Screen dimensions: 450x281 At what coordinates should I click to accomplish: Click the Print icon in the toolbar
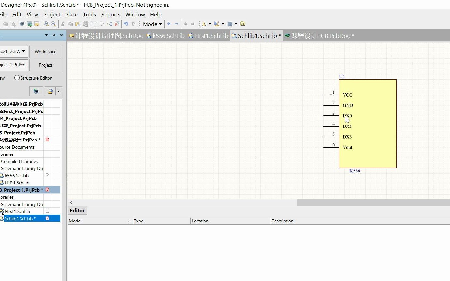tap(5, 24)
